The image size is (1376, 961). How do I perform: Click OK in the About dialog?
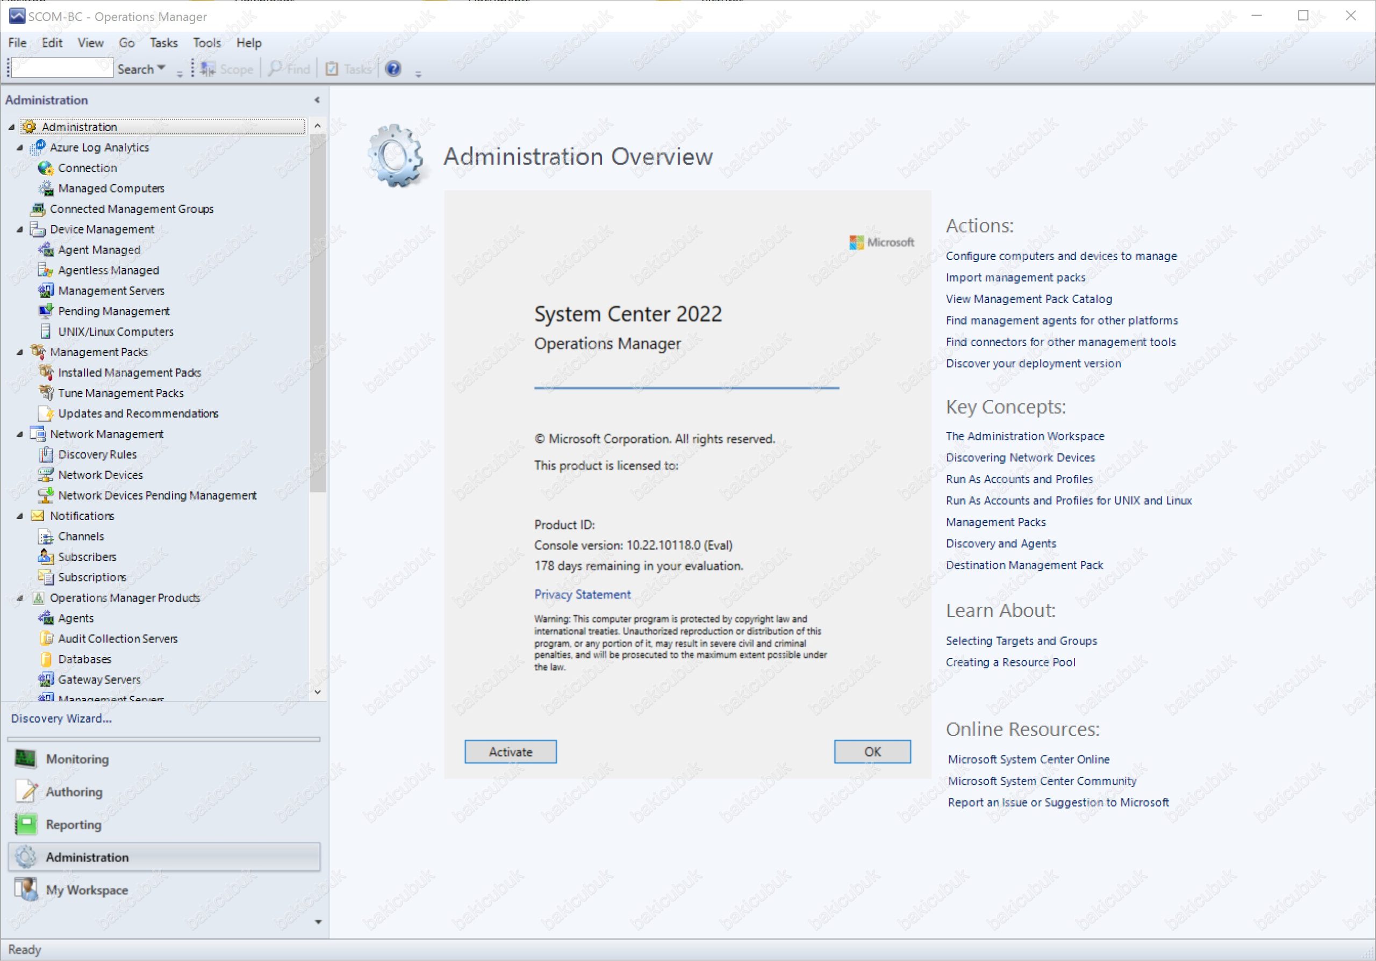872,752
